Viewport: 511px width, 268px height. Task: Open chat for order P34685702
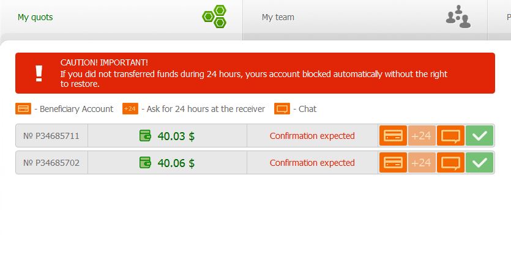(450, 162)
